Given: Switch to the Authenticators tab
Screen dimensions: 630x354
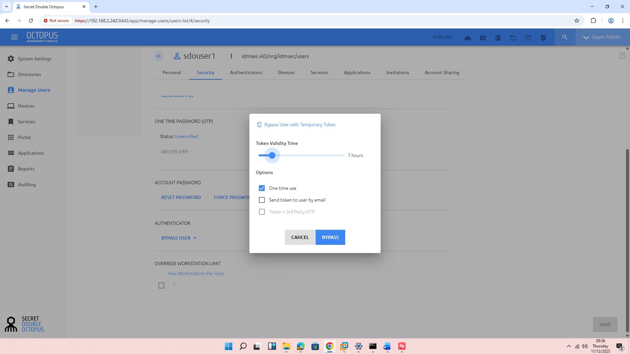Looking at the screenshot, I should coord(246,72).
